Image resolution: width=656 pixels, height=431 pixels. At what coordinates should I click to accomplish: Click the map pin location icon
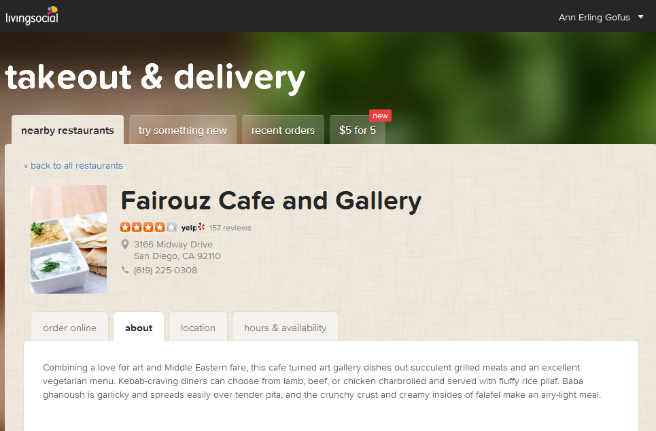coord(124,244)
